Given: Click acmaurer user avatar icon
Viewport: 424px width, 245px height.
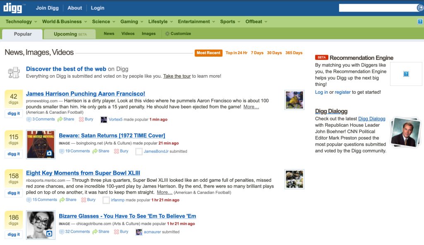Looking at the screenshot, I should tap(139, 232).
